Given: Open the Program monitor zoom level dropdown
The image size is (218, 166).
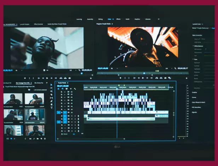Looking at the screenshot, I should [x=114, y=68].
